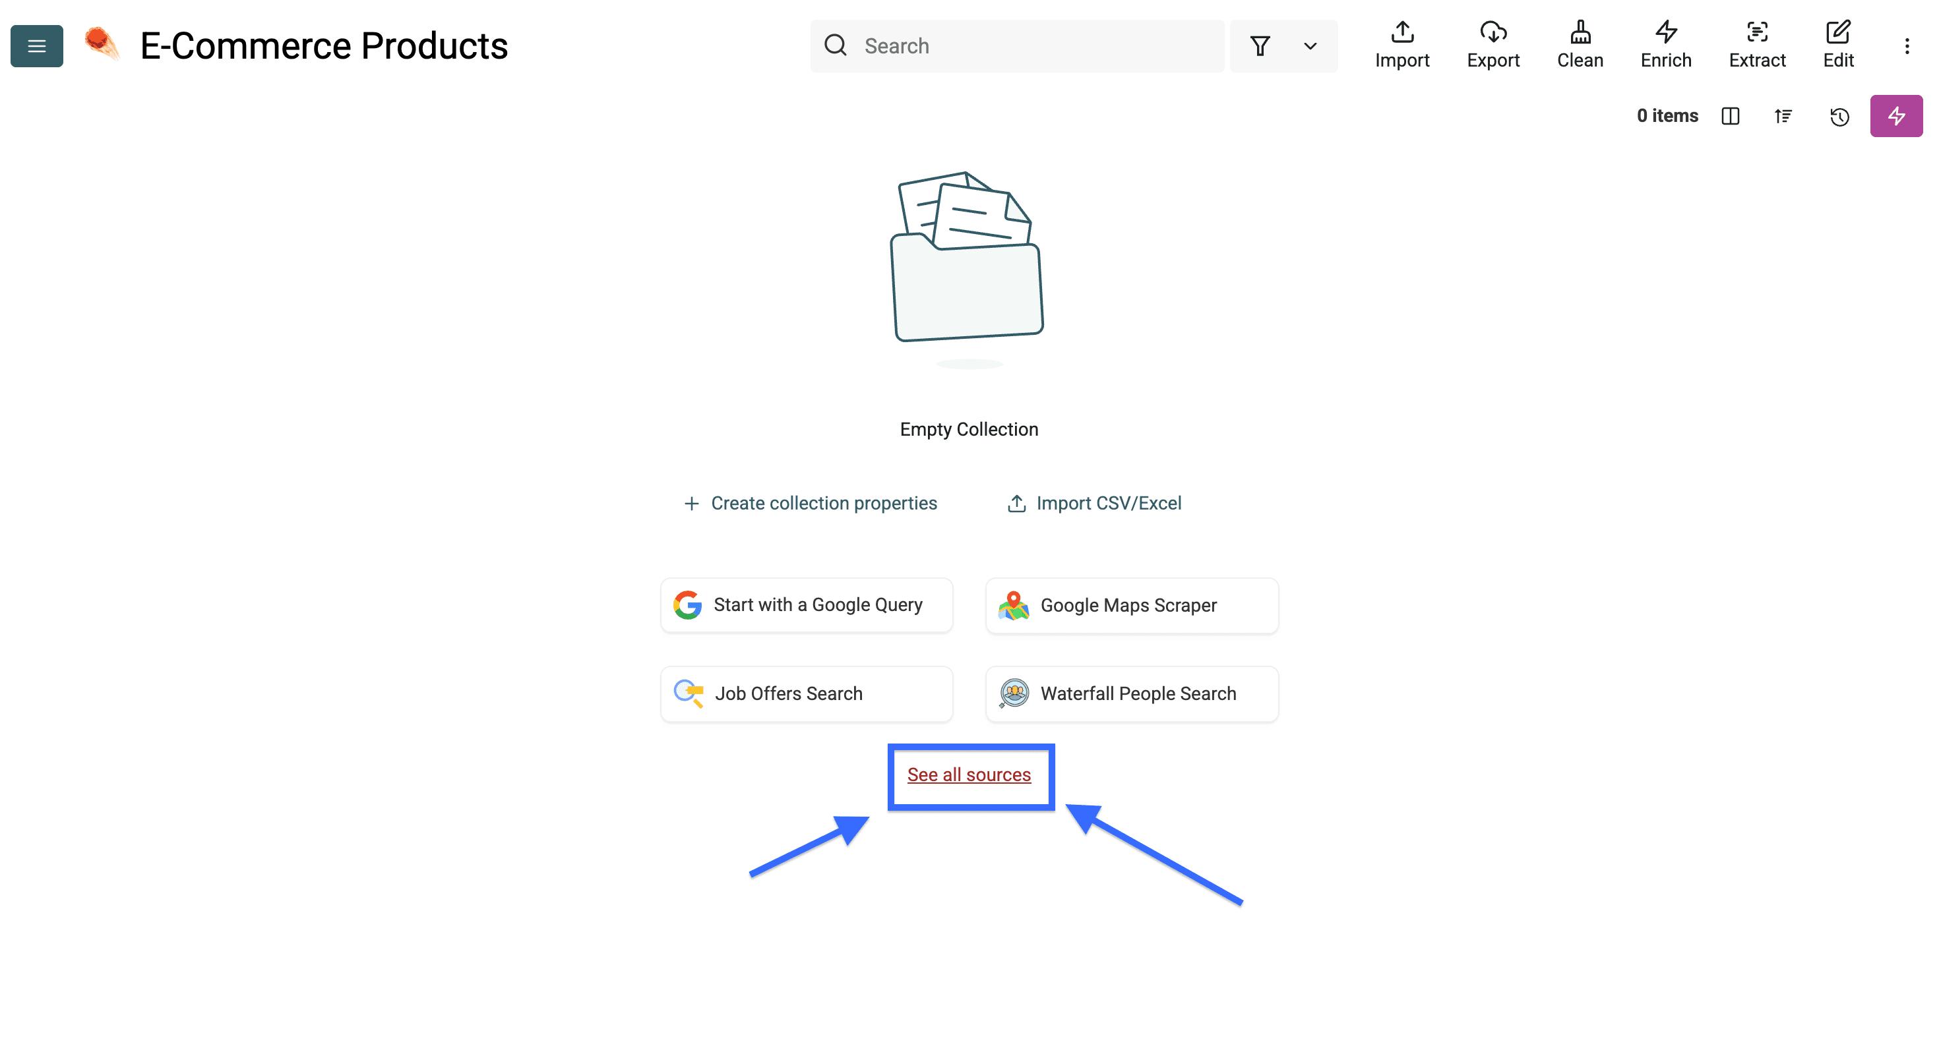Toggle the hamburger navigation menu

click(x=36, y=46)
